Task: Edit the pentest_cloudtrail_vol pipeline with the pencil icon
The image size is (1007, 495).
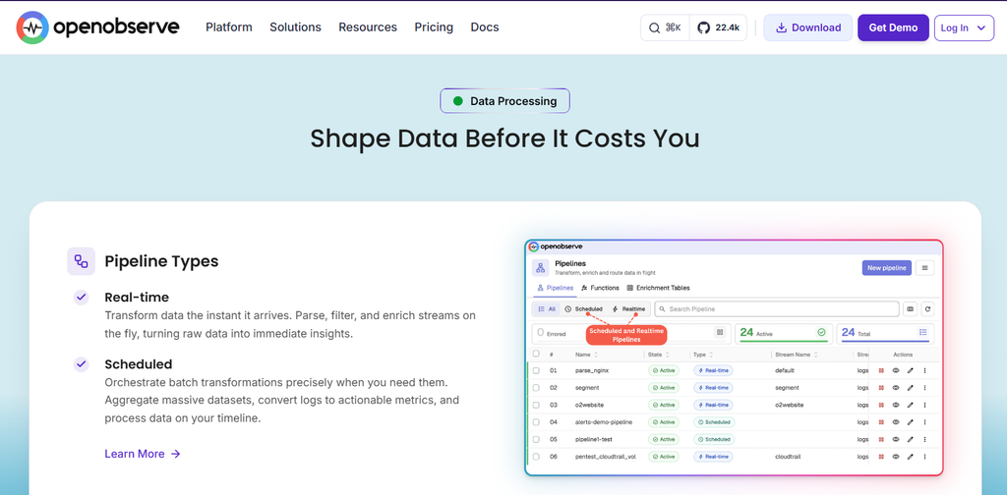Action: [910, 457]
